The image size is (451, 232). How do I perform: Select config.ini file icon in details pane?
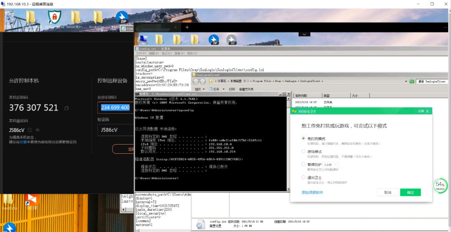(x=200, y=225)
